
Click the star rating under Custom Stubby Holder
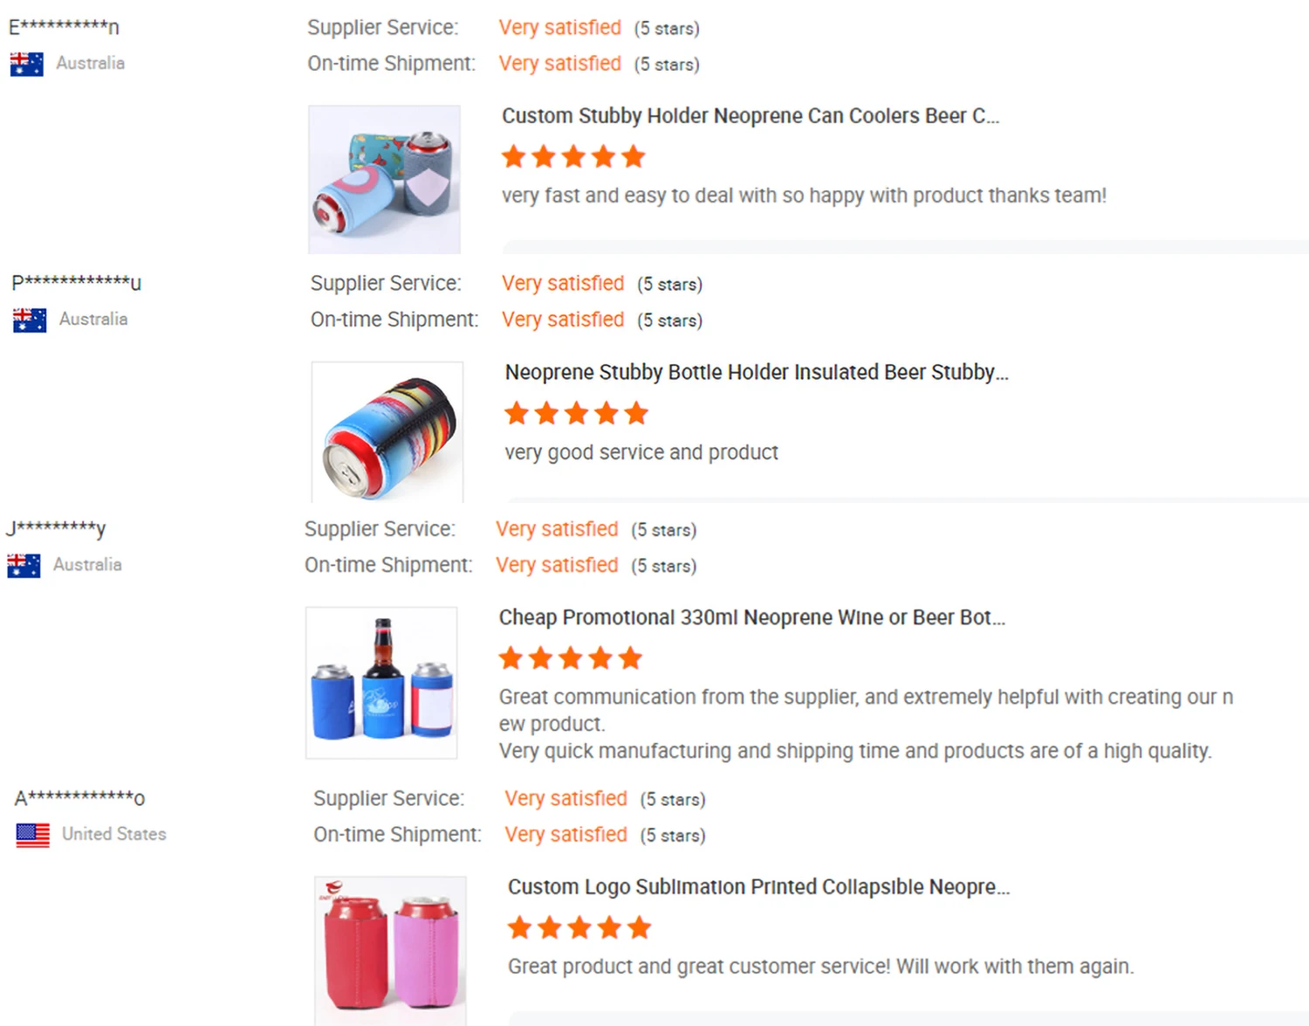tap(573, 157)
